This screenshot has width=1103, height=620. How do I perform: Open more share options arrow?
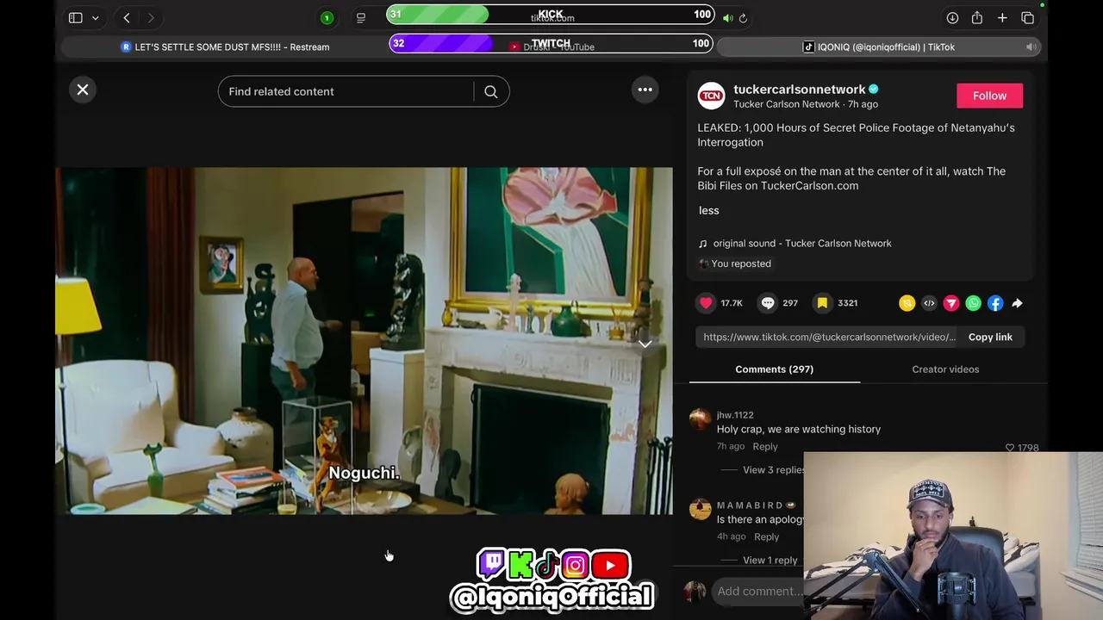tap(1017, 303)
